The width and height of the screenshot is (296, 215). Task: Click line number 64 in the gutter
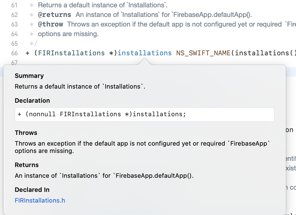14,34
